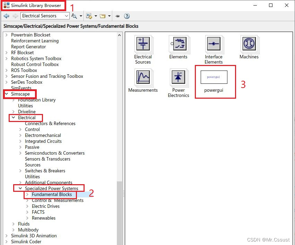The height and width of the screenshot is (245, 295).
Task: Select Report Generator in the tree
Action: [x=28, y=47]
